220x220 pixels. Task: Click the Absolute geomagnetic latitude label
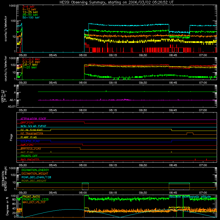pyautogui.click(x=190, y=197)
